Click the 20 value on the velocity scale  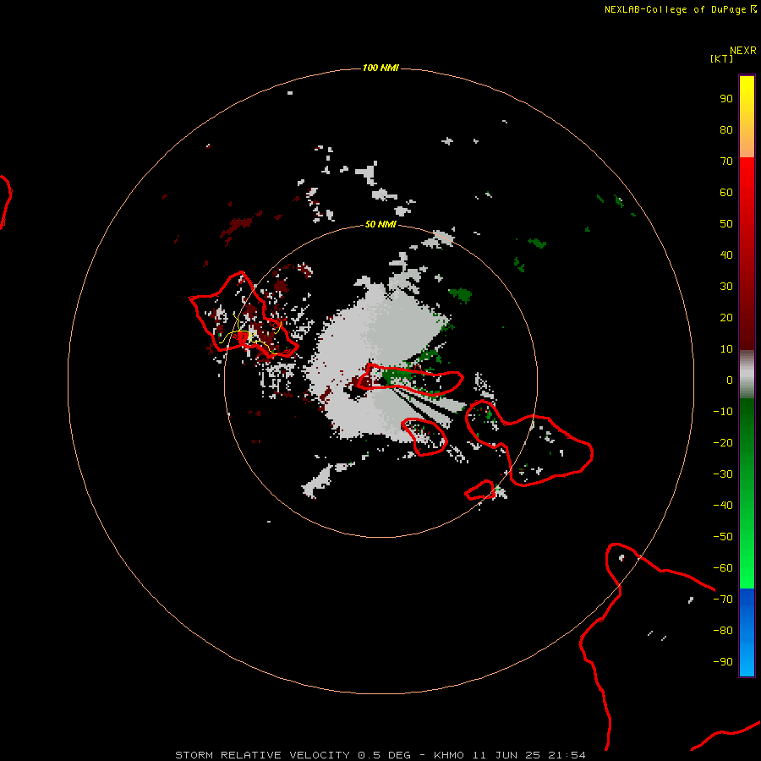coord(726,318)
